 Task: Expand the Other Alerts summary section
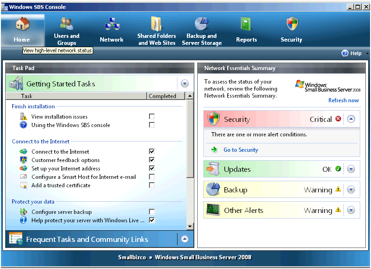(351, 210)
